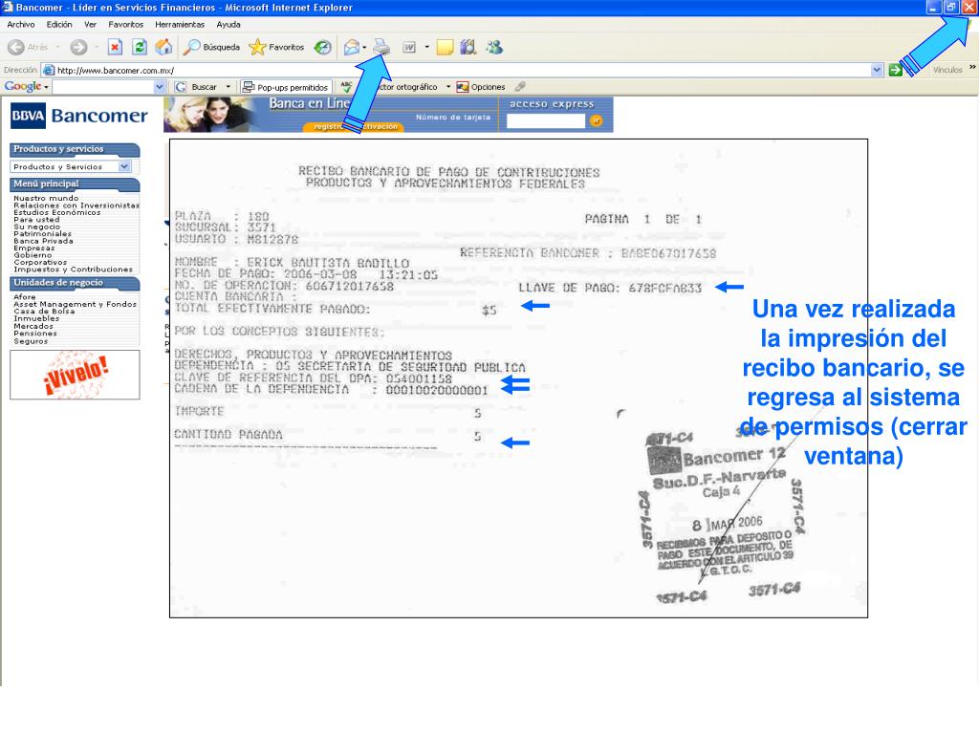Click the Google Buscar search button
This screenshot has height=734, width=979.
point(197,87)
